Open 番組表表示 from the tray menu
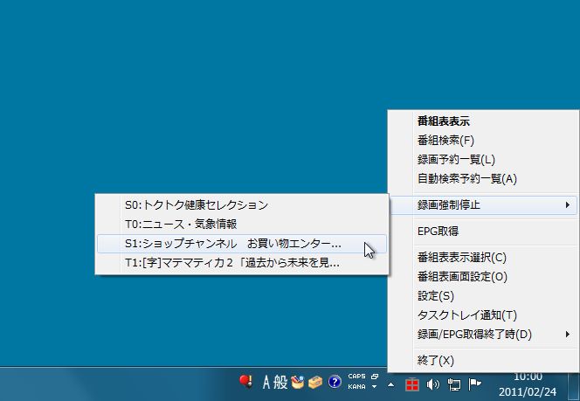580x401 pixels. (484, 121)
